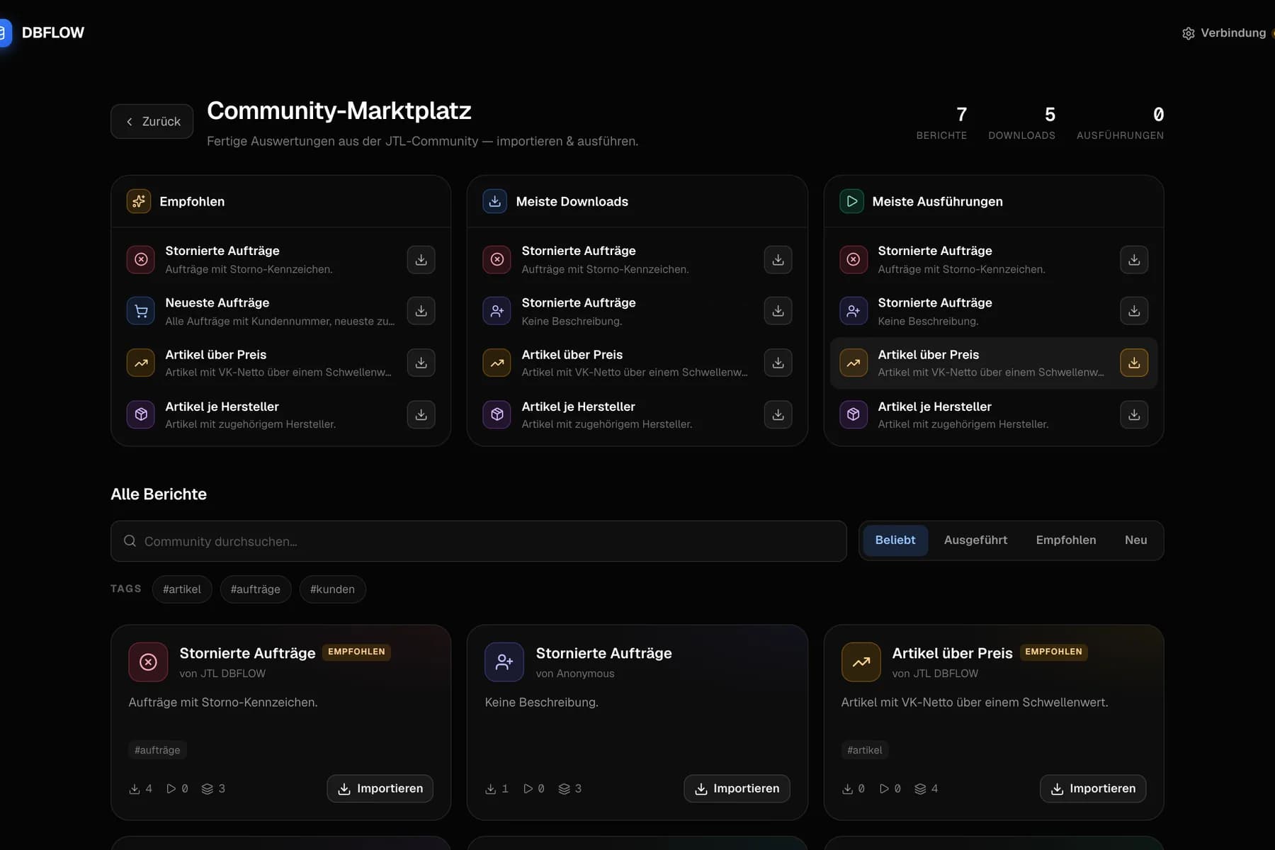
Task: Switch to the Ausgeführt sort tab
Action: pyautogui.click(x=975, y=540)
